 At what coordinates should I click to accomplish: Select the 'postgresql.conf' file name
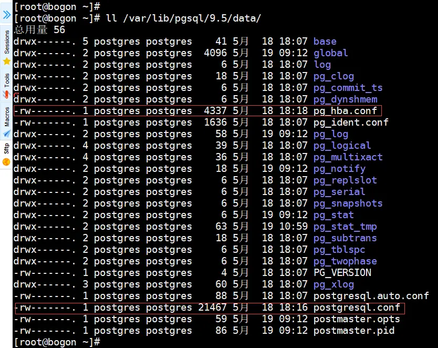tap(357, 308)
